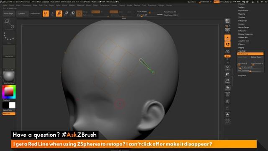The image size is (268, 151).
Task: Toggle PolyF line fill icon
Action: click(x=227, y=94)
